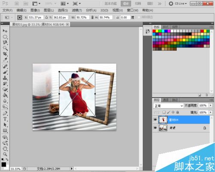This screenshot has height=172, width=215.
Task: Select the Clone Stamp tool
Action: pos(5,78)
